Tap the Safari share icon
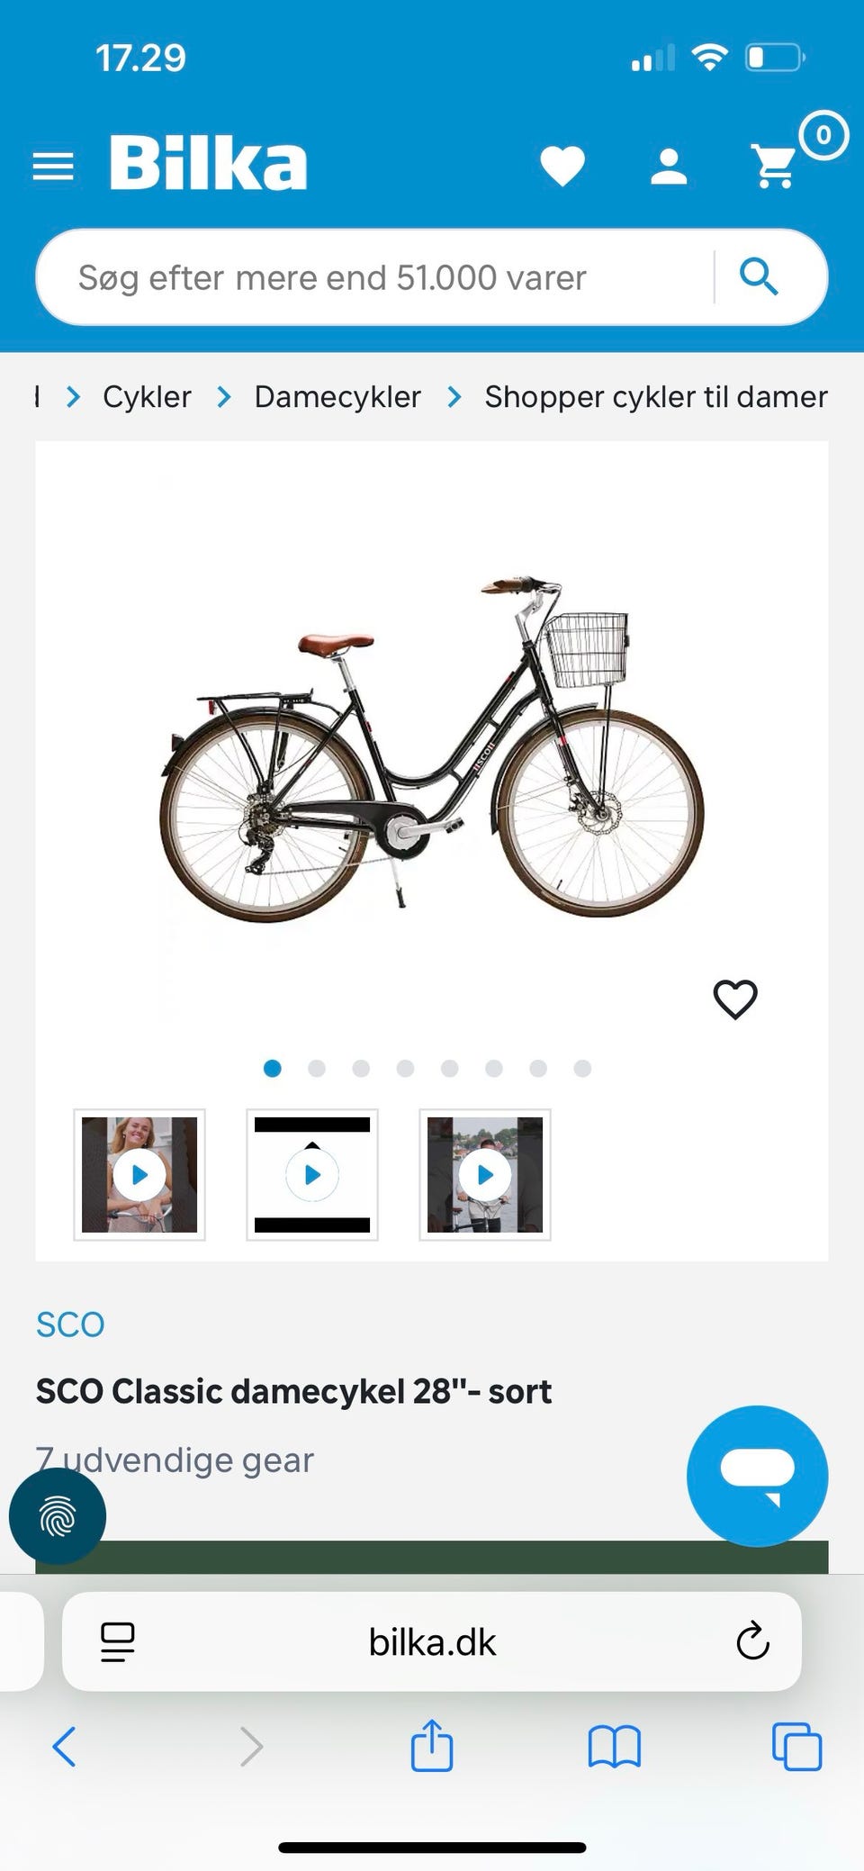The image size is (864, 1871). (x=432, y=1745)
